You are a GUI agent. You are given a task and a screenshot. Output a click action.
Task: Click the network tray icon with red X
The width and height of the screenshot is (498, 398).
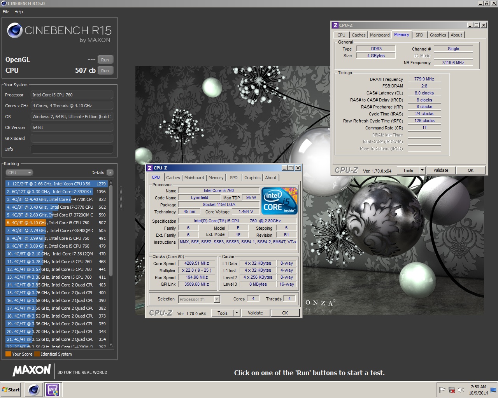(452, 390)
